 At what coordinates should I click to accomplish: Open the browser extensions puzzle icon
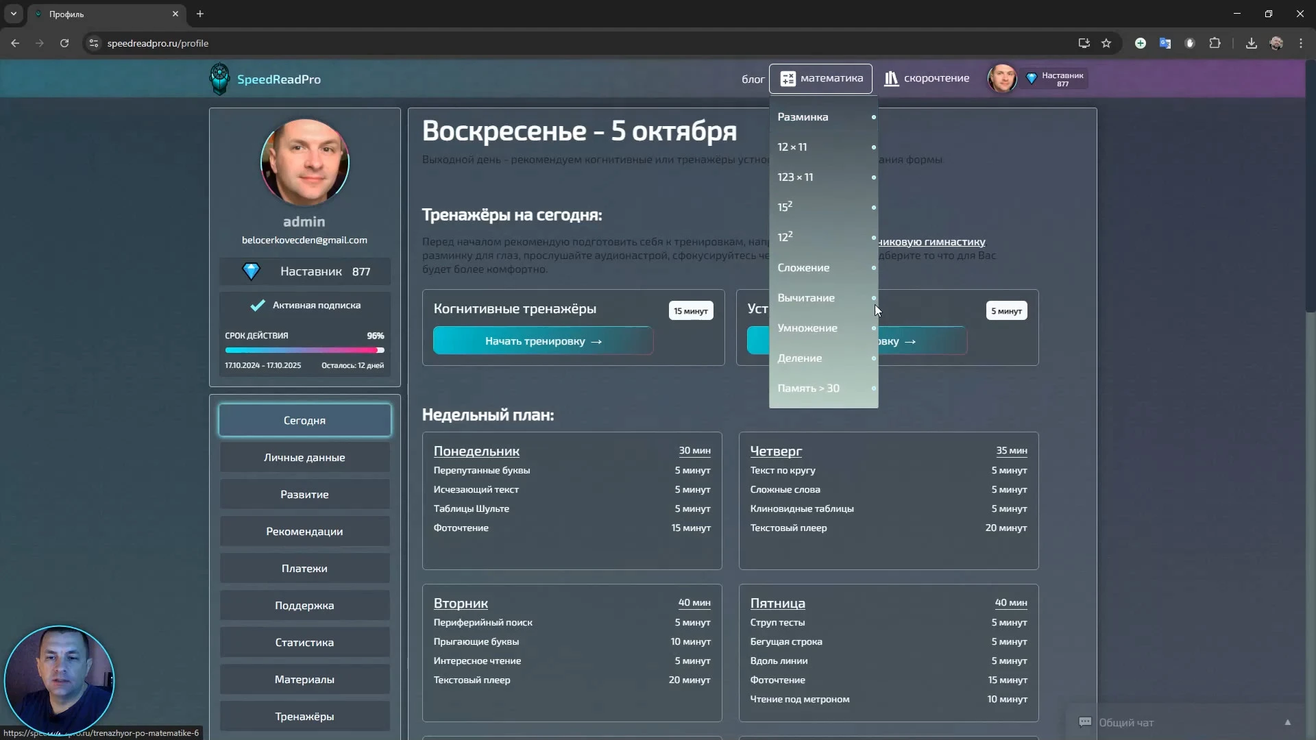tap(1215, 43)
